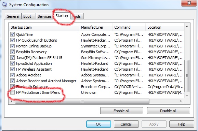This screenshot has width=198, height=131.
Task: Switch to the Services tab
Action: [44, 16]
